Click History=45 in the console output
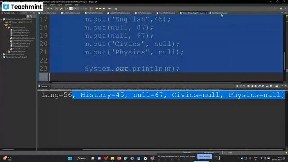The height and width of the screenshot is (162, 288). [102, 95]
